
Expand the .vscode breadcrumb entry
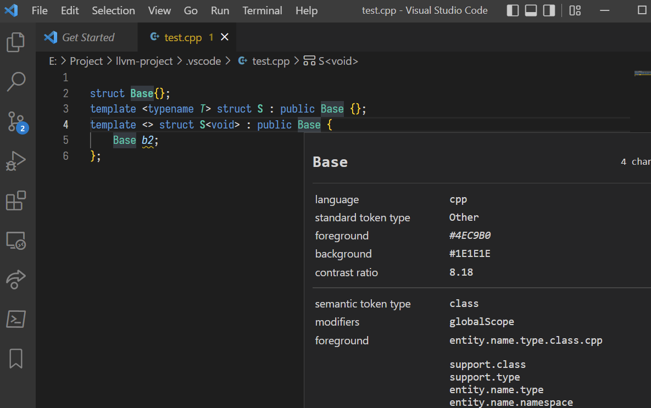point(203,61)
